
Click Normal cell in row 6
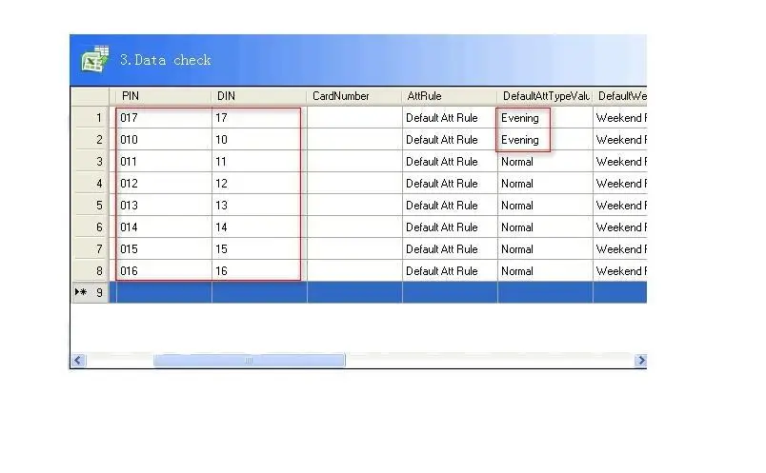[x=545, y=227]
